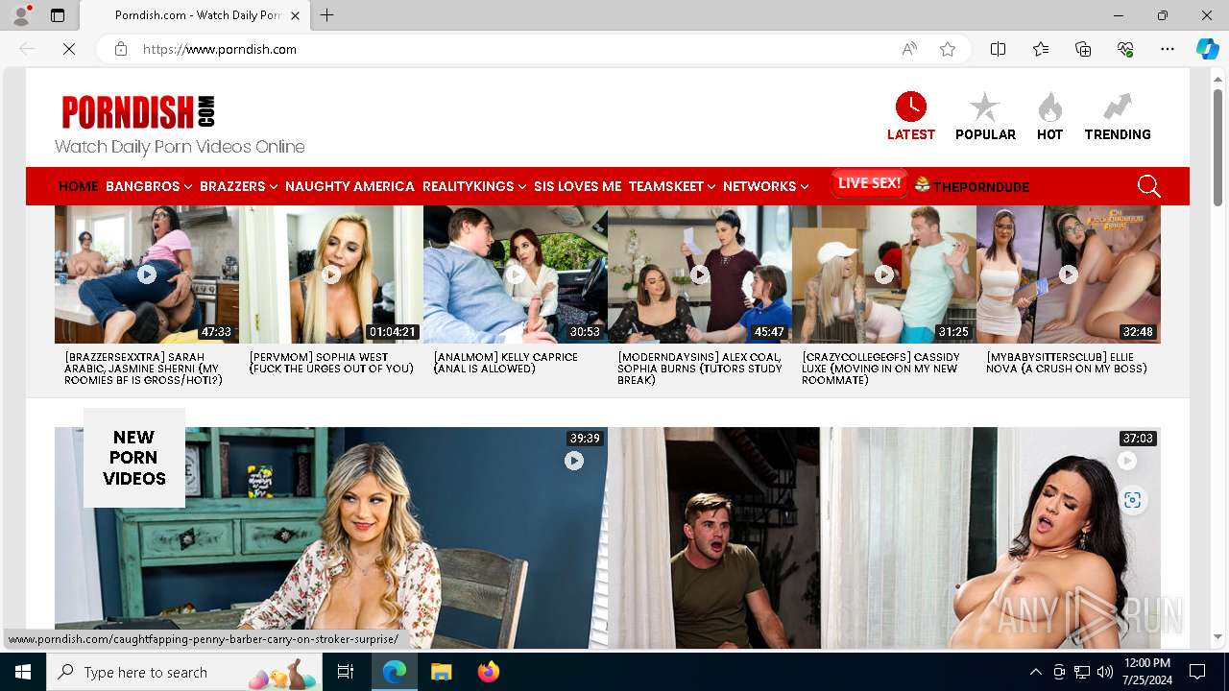Expand the NETWORKS dropdown menu
This screenshot has height=691, width=1229.
(766, 186)
